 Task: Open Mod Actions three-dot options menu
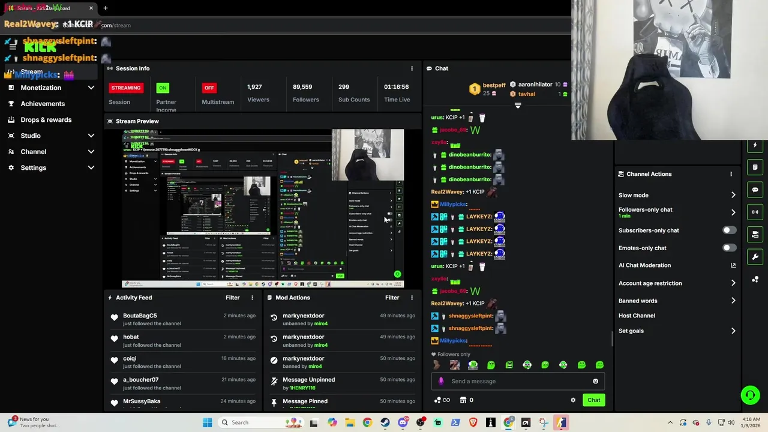[412, 298]
